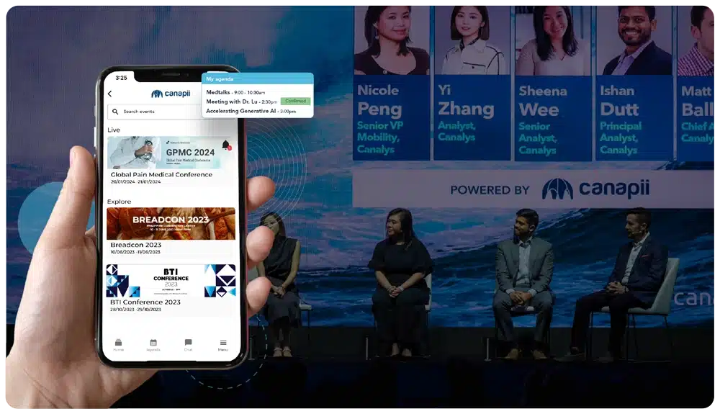Tap the back arrow in the phone app

tap(109, 94)
